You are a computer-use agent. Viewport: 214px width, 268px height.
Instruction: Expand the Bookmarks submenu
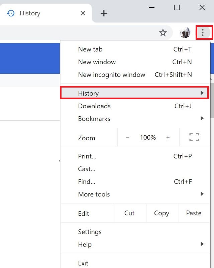coord(135,119)
